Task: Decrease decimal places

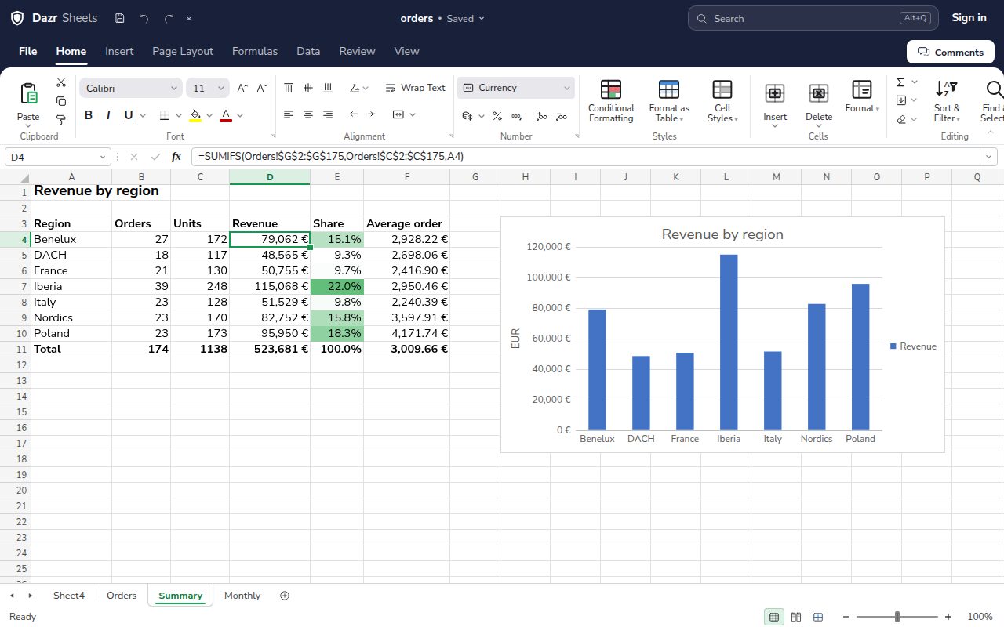Action: (x=561, y=116)
